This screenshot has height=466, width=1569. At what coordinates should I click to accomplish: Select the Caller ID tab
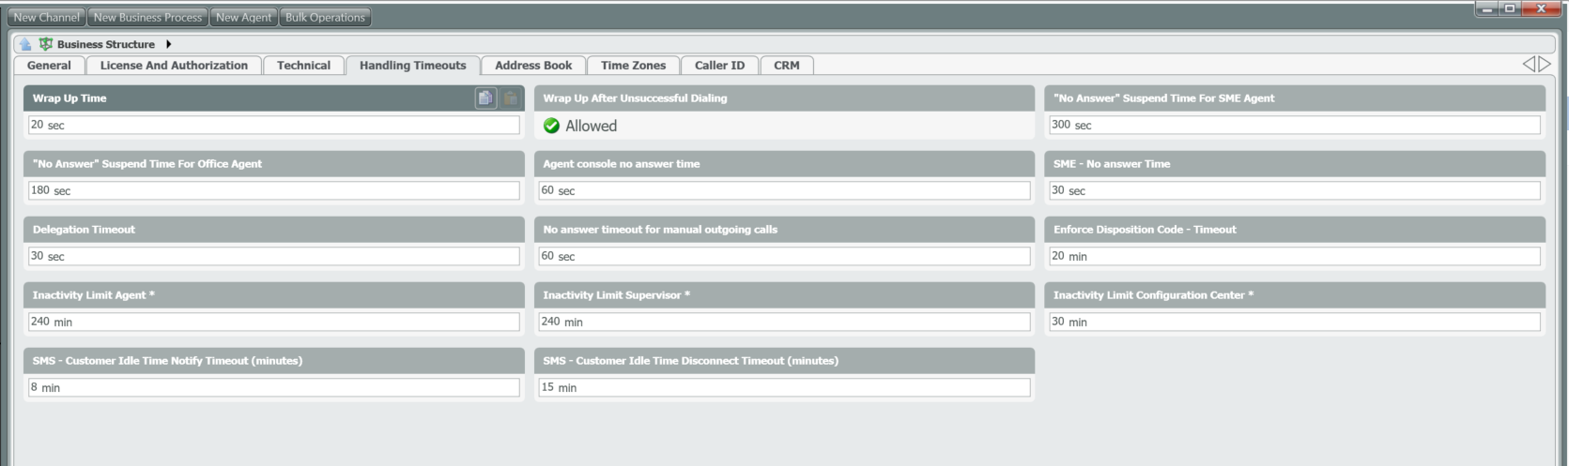pos(719,66)
